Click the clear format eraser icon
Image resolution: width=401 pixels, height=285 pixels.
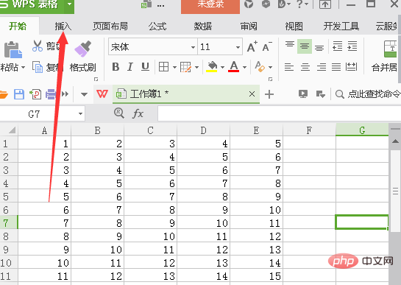click(x=260, y=66)
